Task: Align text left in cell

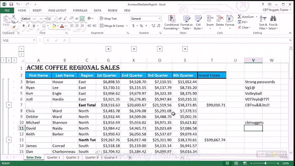Action: coord(72,26)
